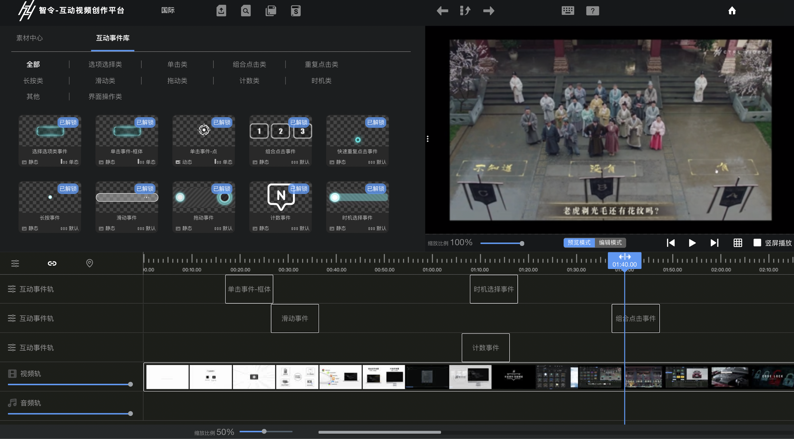The height and width of the screenshot is (439, 794).
Task: Click the timeline settings sliders icon
Action: click(15, 264)
